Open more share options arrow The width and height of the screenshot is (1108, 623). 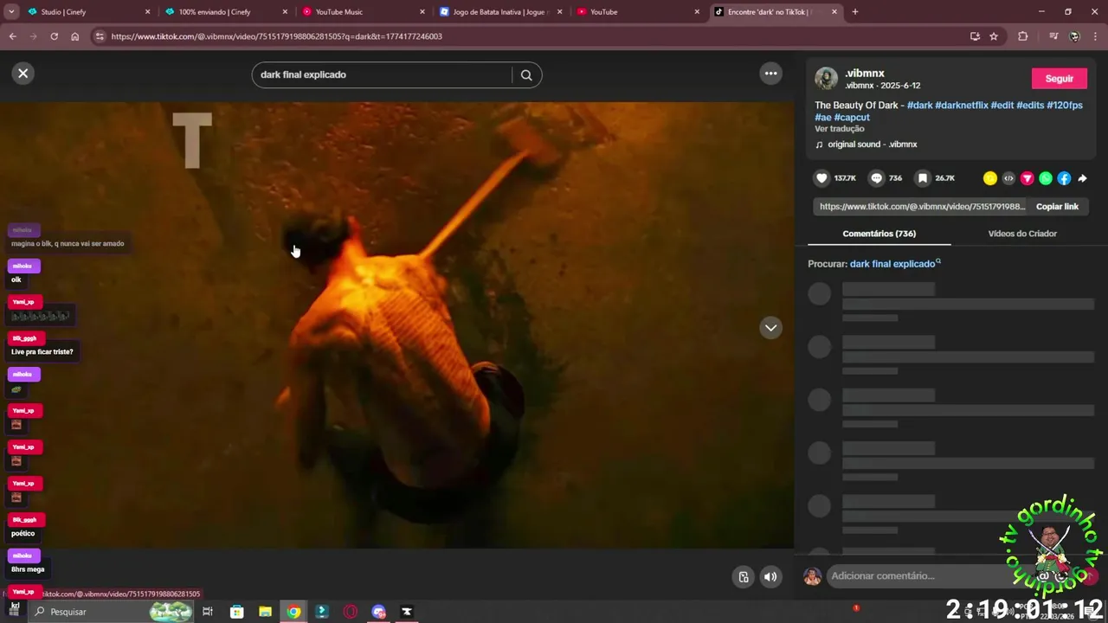coord(1082,178)
